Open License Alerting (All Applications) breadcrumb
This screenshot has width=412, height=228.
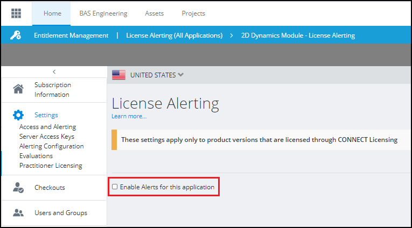pyautogui.click(x=174, y=35)
